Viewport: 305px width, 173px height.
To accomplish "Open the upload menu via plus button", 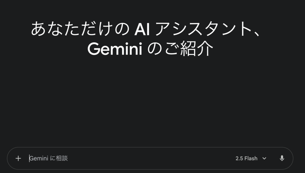I will 18,158.
